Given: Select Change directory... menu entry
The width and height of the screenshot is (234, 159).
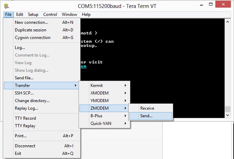Looking at the screenshot, I should click(41, 101).
